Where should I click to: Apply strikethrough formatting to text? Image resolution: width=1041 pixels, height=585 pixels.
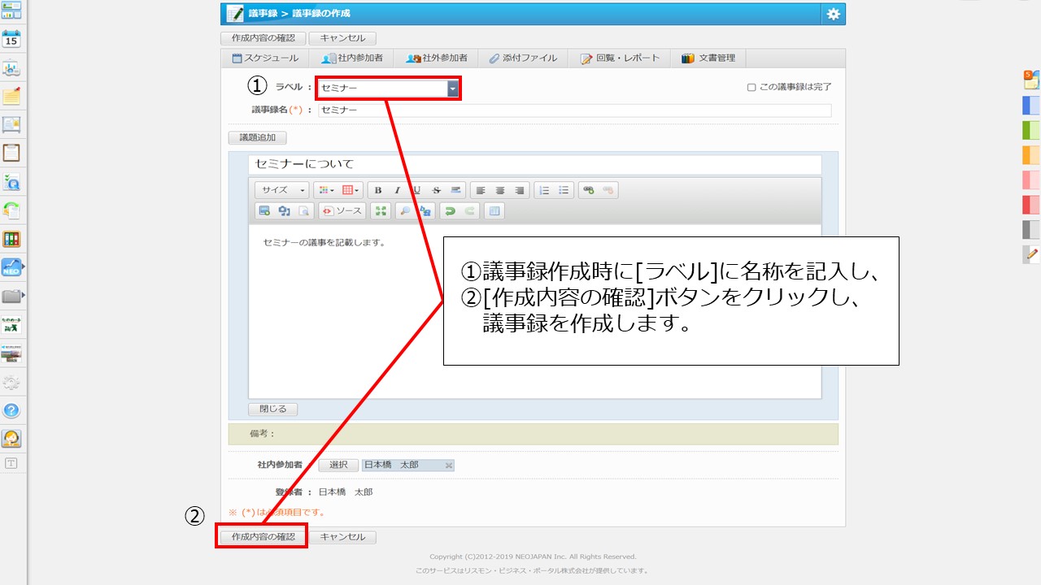[437, 190]
